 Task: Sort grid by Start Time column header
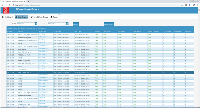[57, 32]
